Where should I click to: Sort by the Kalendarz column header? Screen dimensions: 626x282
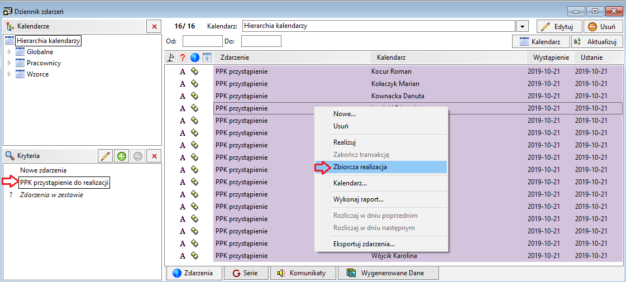tap(448, 58)
